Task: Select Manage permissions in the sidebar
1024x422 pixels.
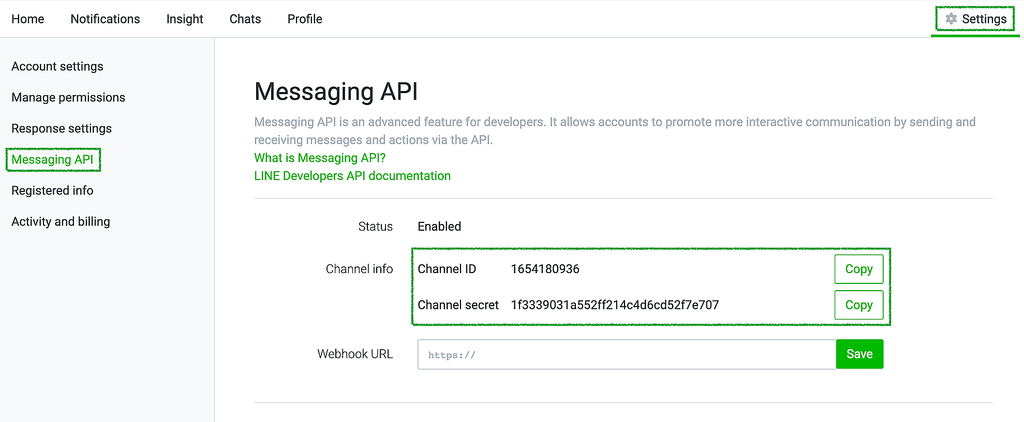Action: 68,98
